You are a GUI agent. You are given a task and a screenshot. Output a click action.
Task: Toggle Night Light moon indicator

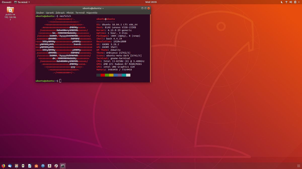[x=282, y=2]
